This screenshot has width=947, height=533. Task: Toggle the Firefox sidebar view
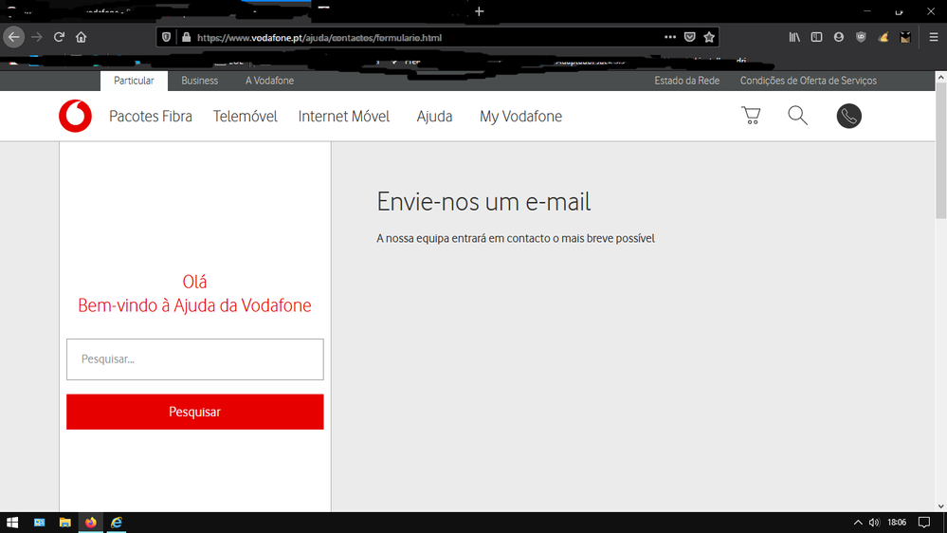point(816,37)
